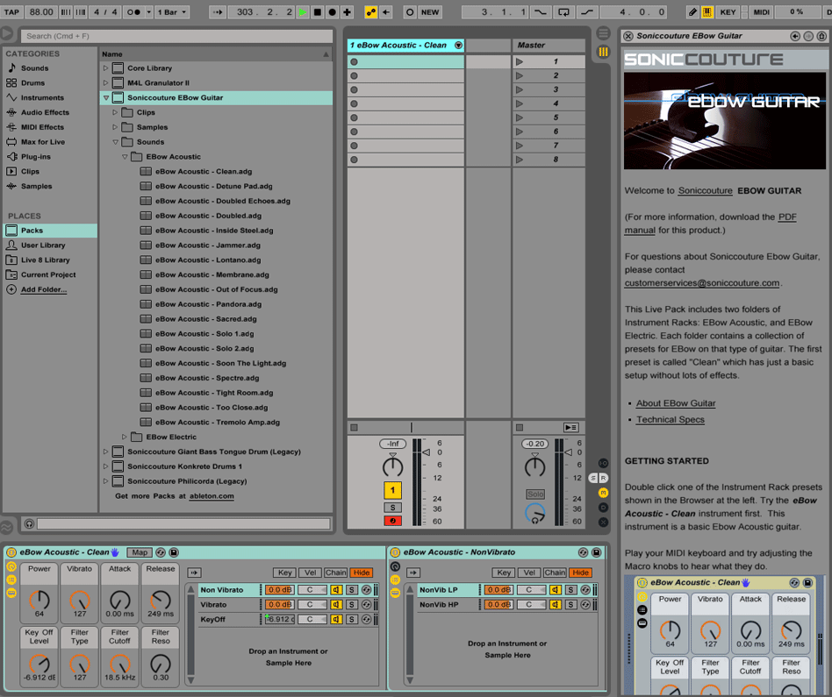Toggle the Loop switch in transport
The width and height of the screenshot is (832, 697).
click(x=564, y=12)
